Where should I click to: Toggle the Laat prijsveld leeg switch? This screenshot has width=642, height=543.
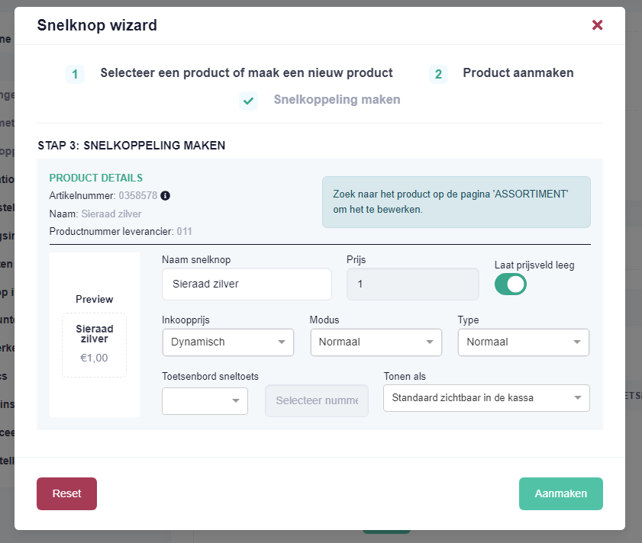coord(511,284)
